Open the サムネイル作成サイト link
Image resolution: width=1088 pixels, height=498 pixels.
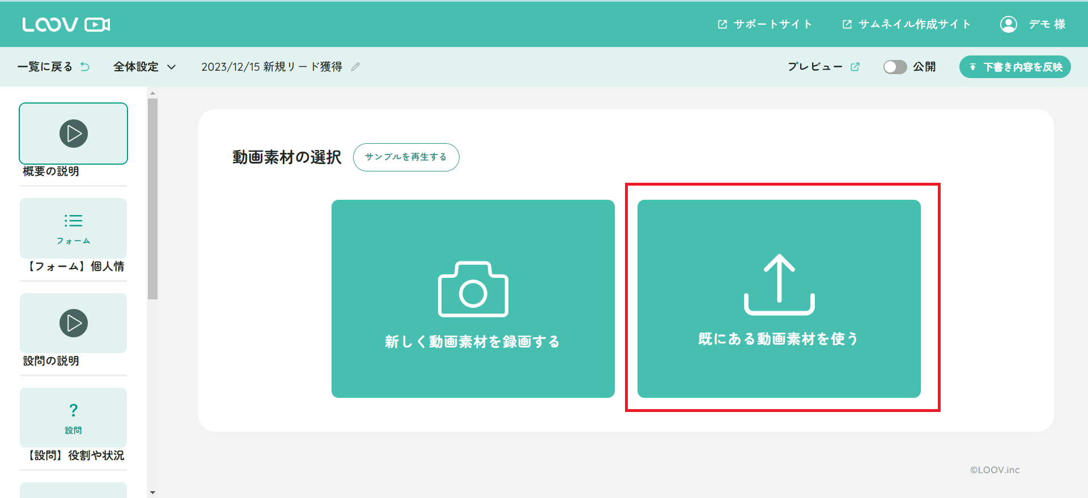click(x=906, y=24)
